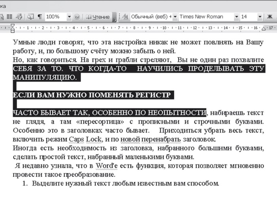Click the word МАНИПУЛЯЦИЮ in selected text
The height and width of the screenshot is (206, 277).
(45, 77)
